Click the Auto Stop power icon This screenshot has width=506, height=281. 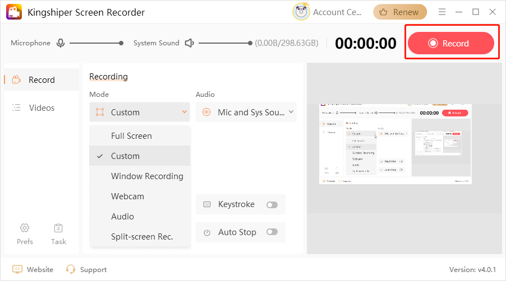point(207,232)
